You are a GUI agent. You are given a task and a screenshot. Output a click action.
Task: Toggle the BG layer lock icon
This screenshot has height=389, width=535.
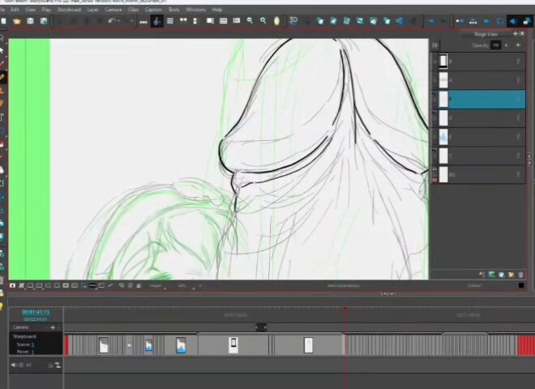click(x=434, y=180)
